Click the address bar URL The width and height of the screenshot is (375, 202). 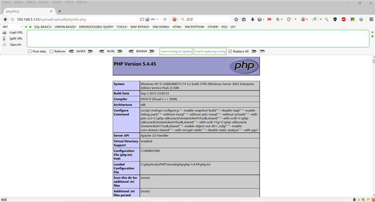[51, 19]
